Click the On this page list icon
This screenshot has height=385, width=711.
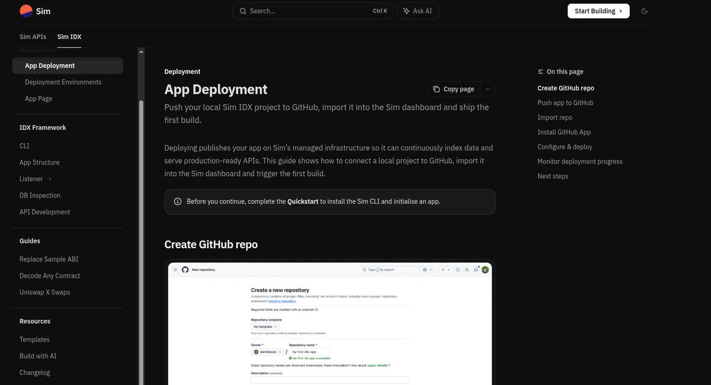click(540, 72)
